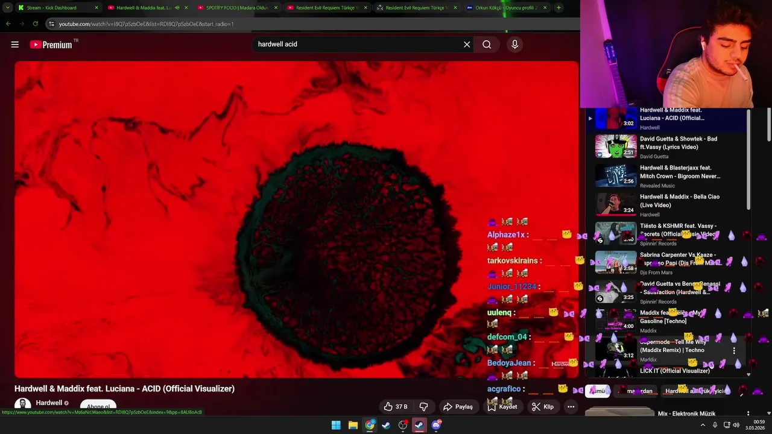Share the video via Paylaş
The image size is (772, 434).
point(458,407)
